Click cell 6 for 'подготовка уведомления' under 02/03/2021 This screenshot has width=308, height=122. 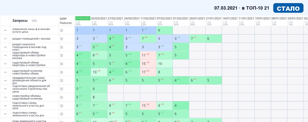[99, 89]
